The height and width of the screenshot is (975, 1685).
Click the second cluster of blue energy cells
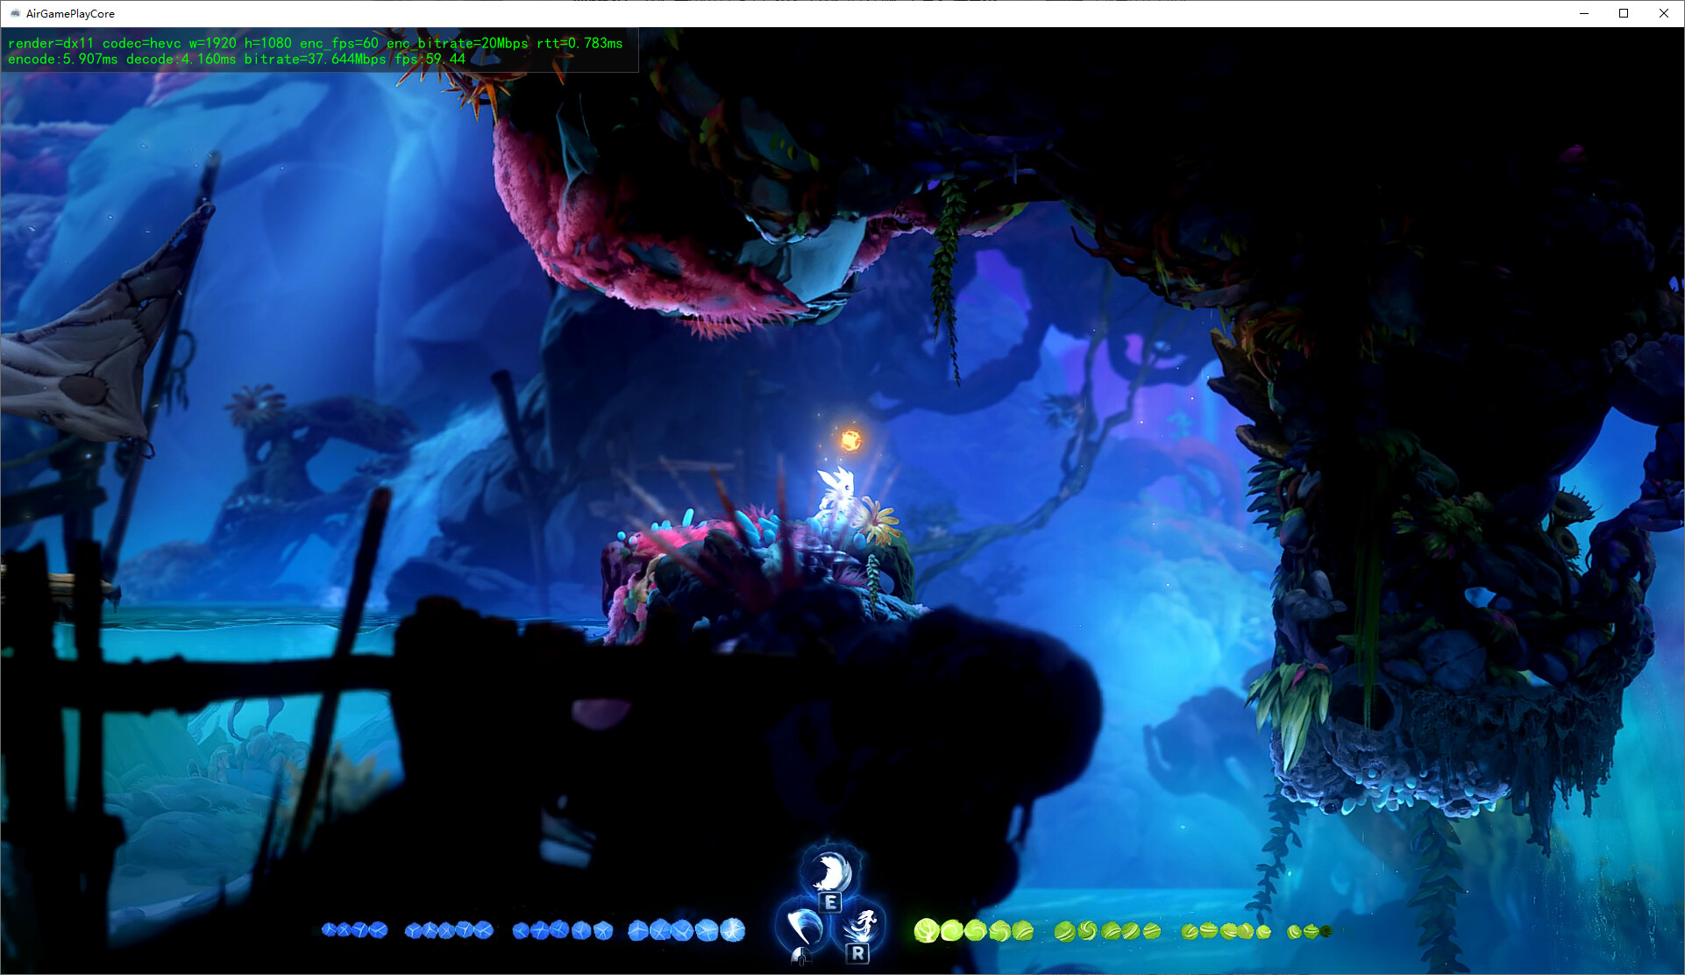(450, 929)
